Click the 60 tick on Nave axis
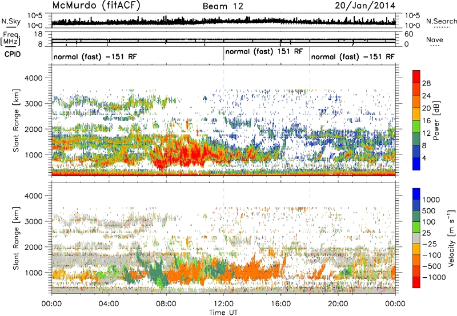The image size is (457, 316). point(408,34)
